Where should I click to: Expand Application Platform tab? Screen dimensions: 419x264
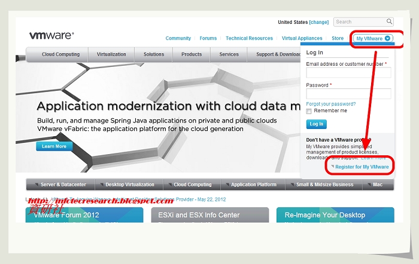[253, 185]
